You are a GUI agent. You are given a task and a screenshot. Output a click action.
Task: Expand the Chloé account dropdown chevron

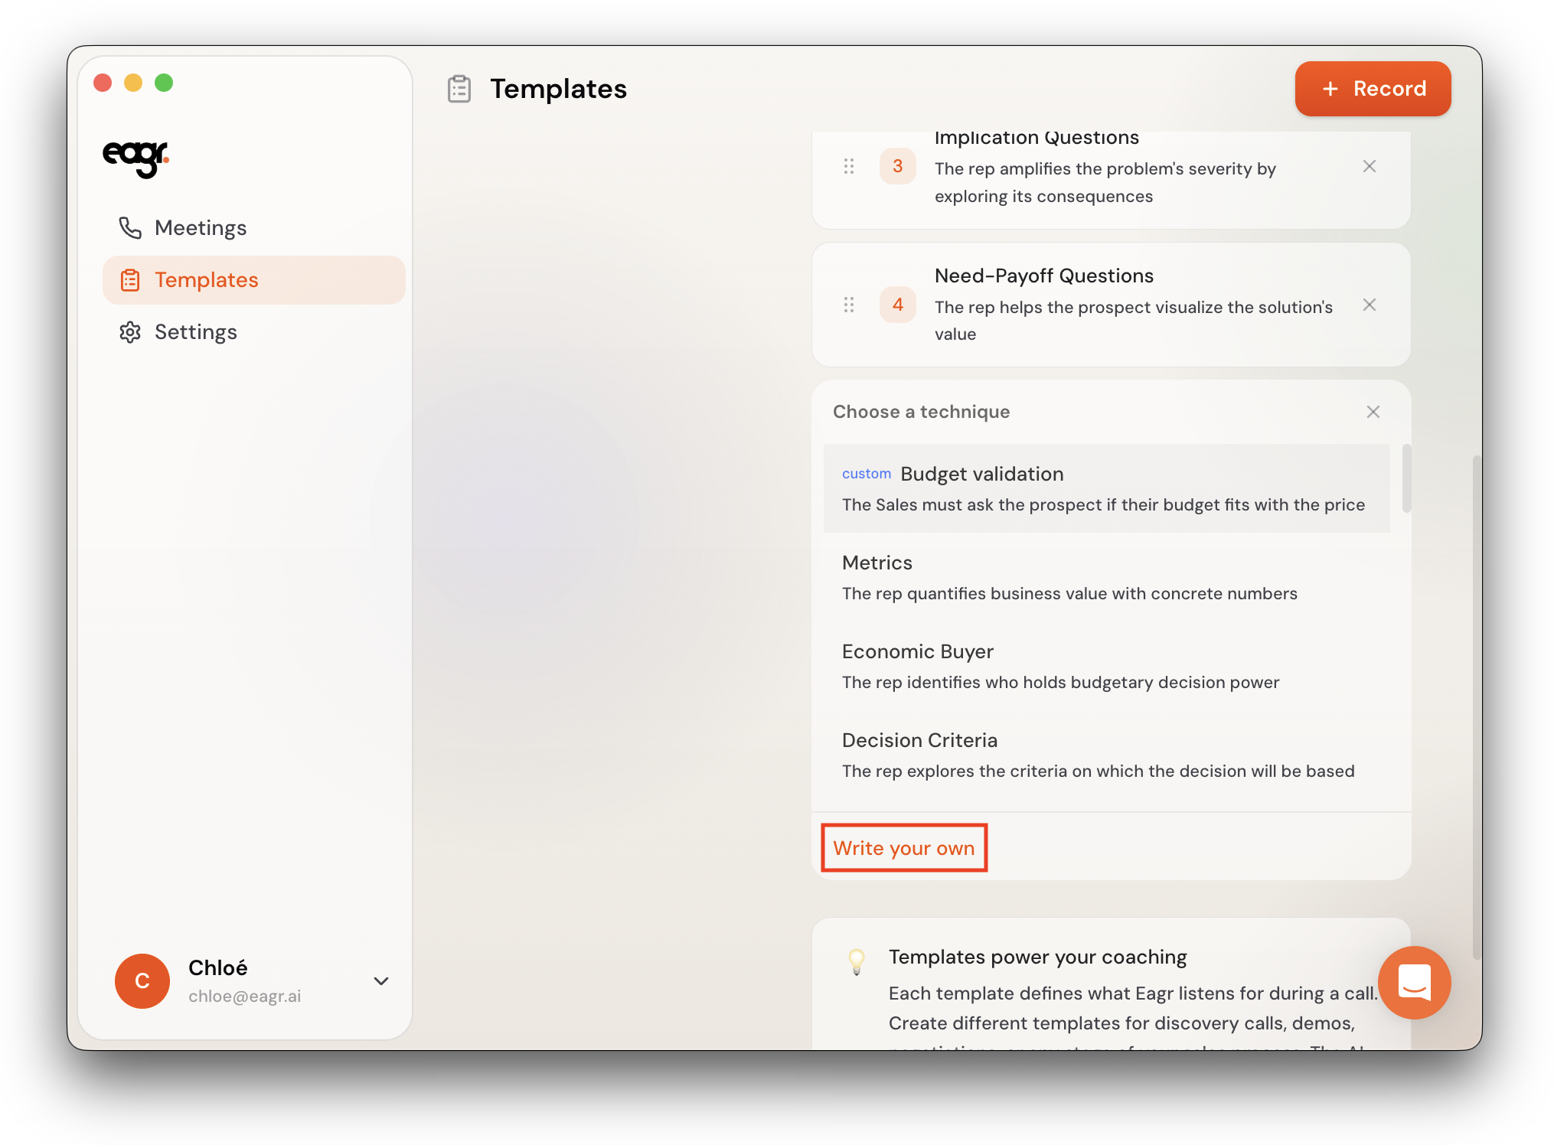[380, 980]
